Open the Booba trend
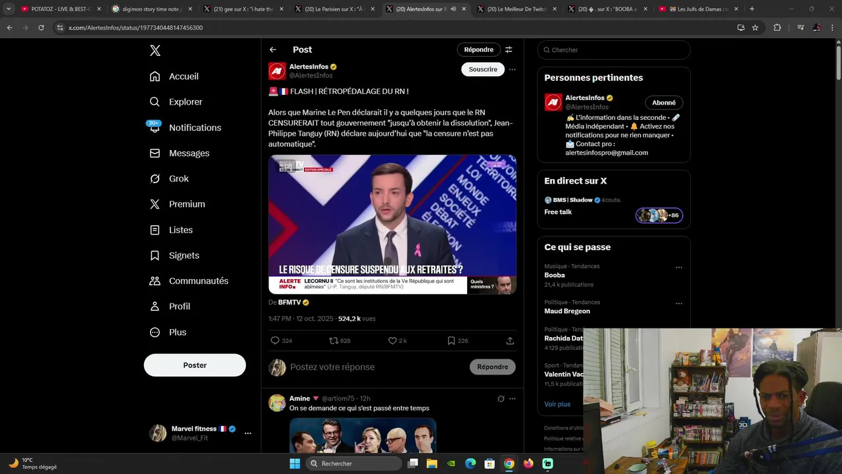This screenshot has height=474, width=842. 555,275
